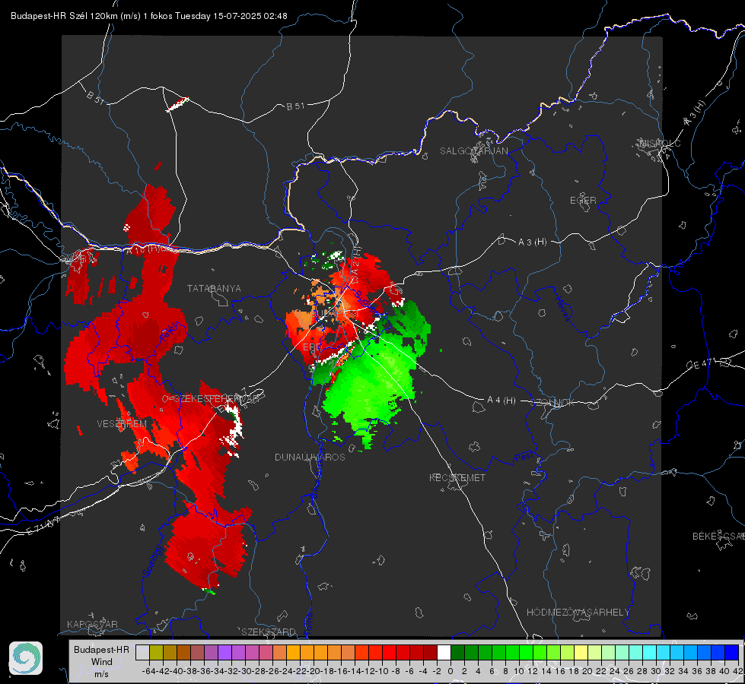Screen dimensions: 745x684
Task: Click the SZÉKESFEHÉRVÁR city label
Action: coord(216,399)
